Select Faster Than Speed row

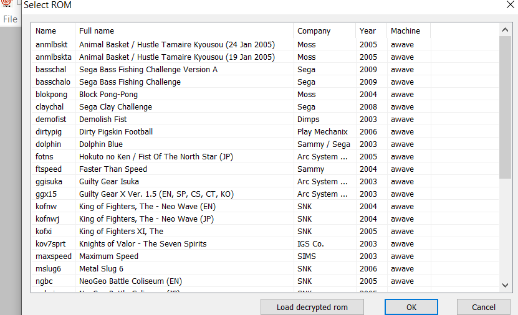click(x=265, y=169)
